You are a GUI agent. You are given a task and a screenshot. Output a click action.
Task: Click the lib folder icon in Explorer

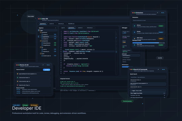(x=41, y=47)
